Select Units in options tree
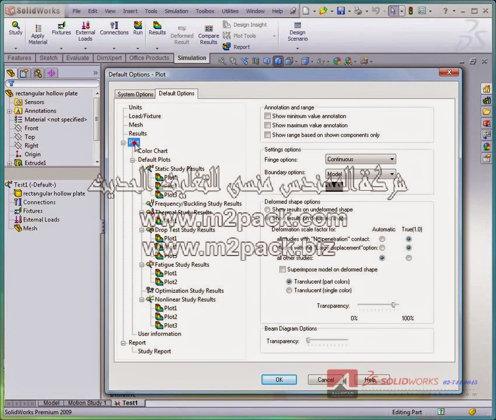The image size is (496, 420). coord(135,107)
